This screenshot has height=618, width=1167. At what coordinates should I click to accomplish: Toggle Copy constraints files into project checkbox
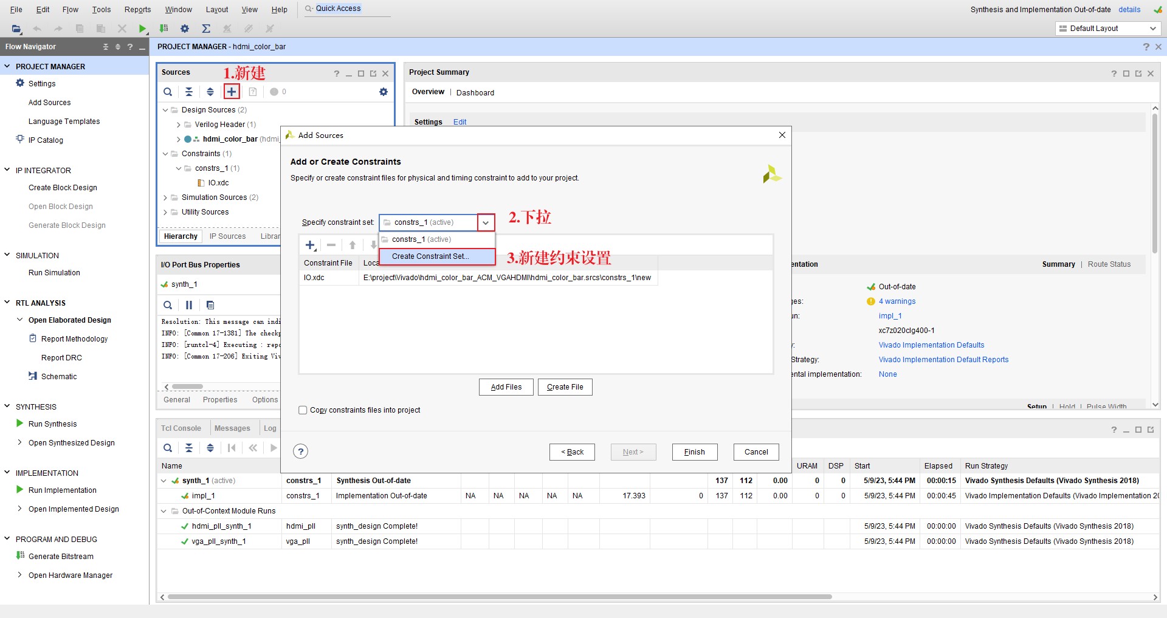tap(303, 410)
